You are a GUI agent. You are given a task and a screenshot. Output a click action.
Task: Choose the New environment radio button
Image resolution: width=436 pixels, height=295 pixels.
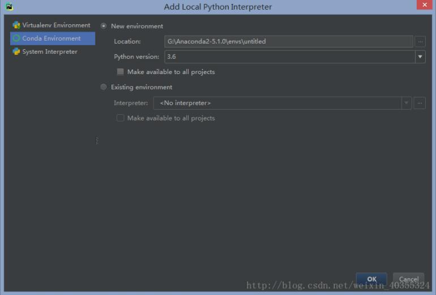pyautogui.click(x=104, y=26)
